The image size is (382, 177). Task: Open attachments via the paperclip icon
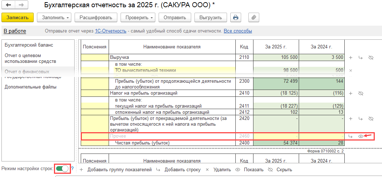pyautogui.click(x=254, y=17)
